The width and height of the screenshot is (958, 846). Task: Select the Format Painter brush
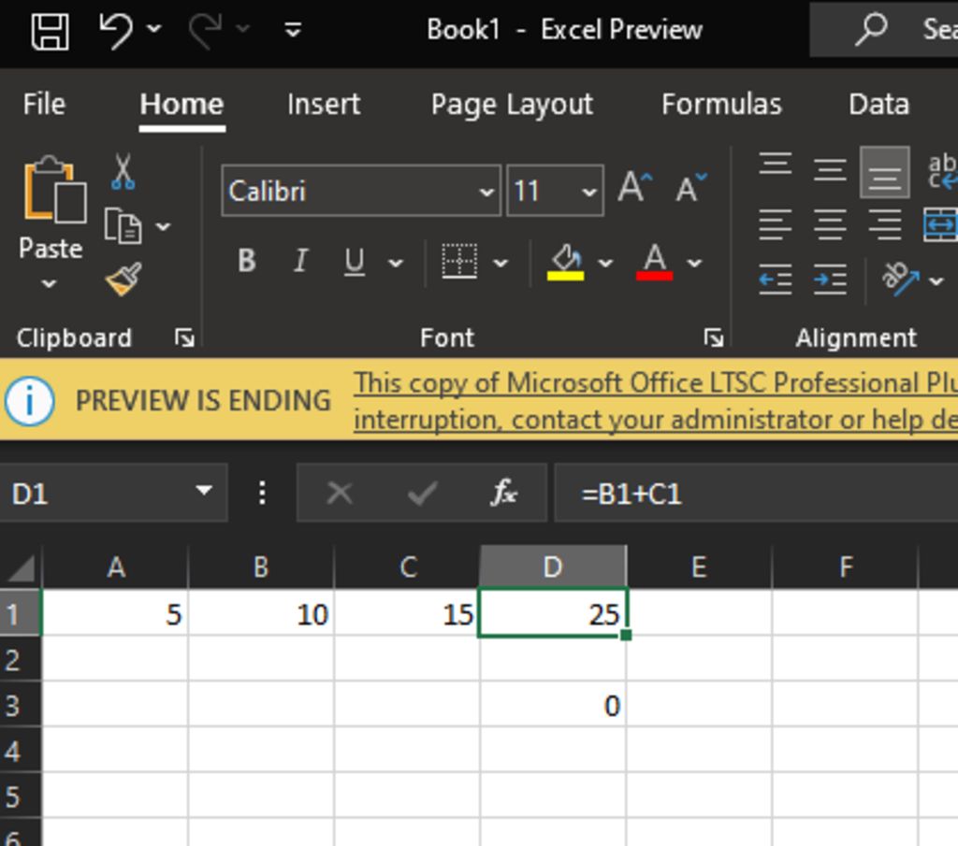pos(124,280)
